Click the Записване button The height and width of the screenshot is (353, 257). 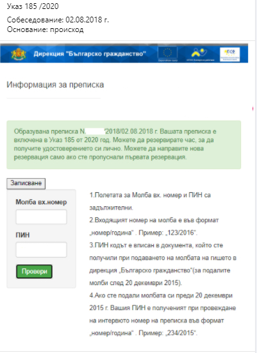26,183
